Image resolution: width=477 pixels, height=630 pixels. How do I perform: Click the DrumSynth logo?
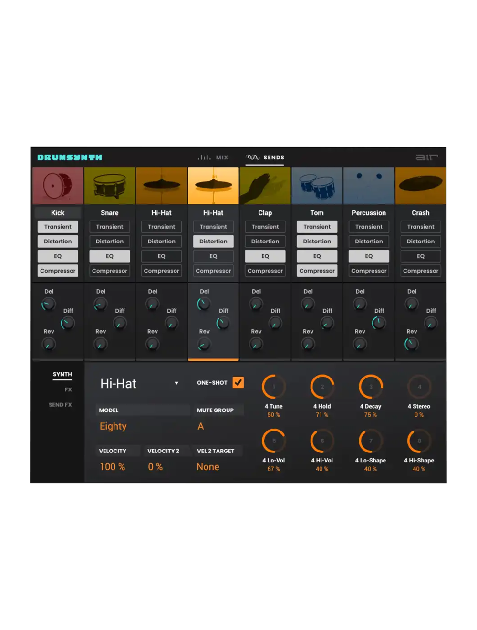point(70,157)
